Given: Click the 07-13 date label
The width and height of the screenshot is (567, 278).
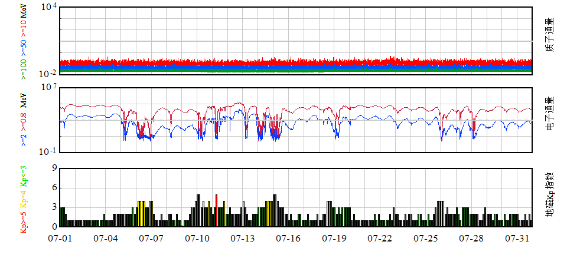Looking at the screenshot, I should (243, 239).
